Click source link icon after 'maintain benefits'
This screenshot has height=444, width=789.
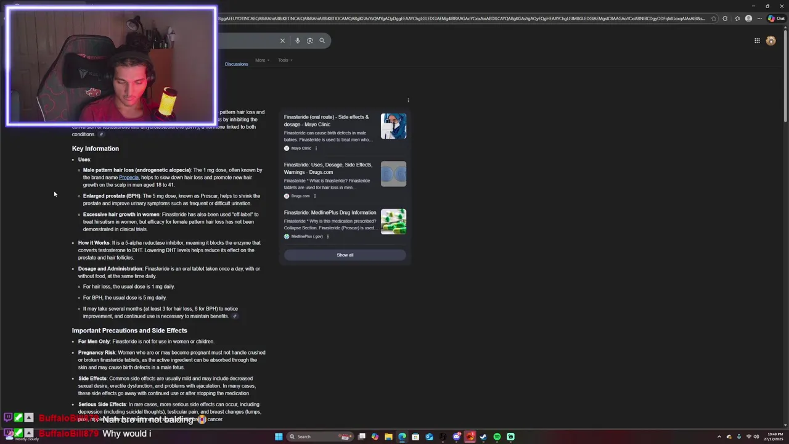pyautogui.click(x=234, y=316)
